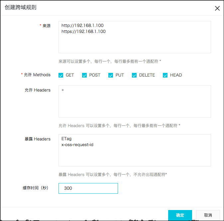Toggle the HEAD method checkbox
This screenshot has width=224, height=221.
[x=165, y=75]
